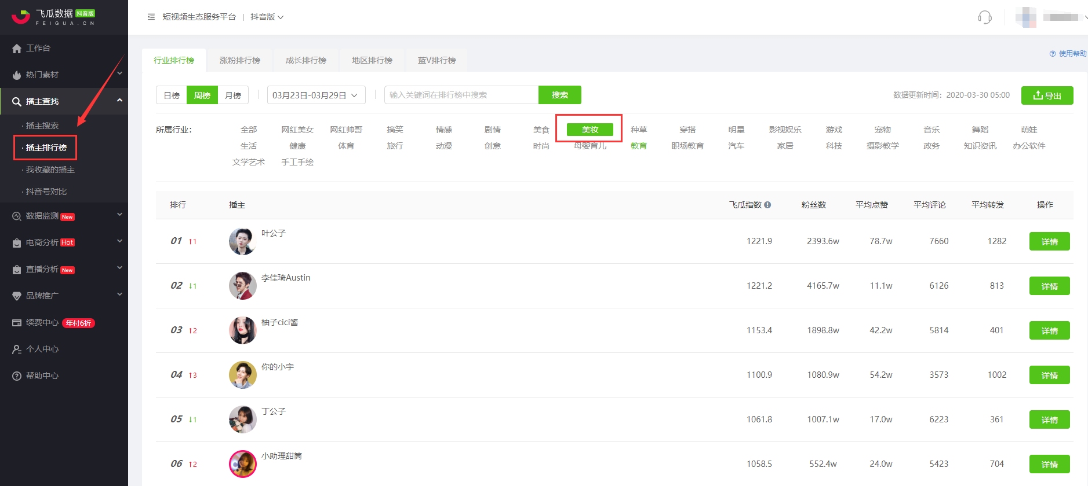Select the 手工手绘 industry filter

[x=297, y=162]
